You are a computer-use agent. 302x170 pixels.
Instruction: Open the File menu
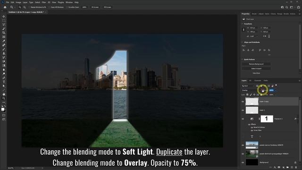pos(8,2)
